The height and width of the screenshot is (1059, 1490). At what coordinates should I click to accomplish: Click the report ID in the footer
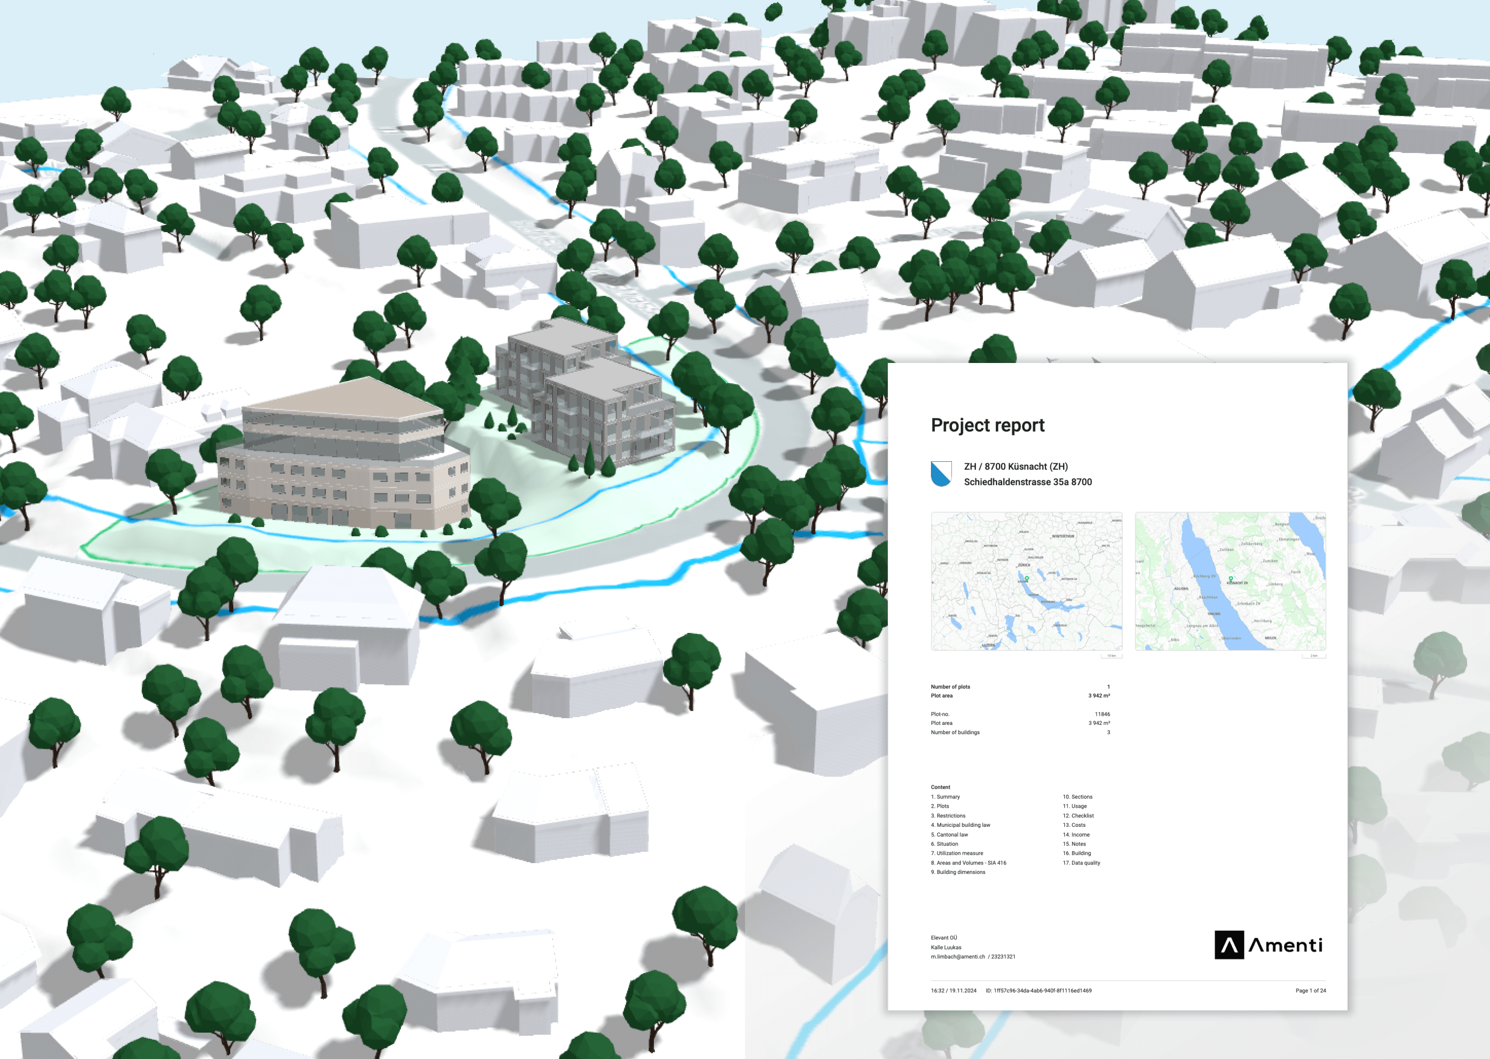pyautogui.click(x=1038, y=991)
